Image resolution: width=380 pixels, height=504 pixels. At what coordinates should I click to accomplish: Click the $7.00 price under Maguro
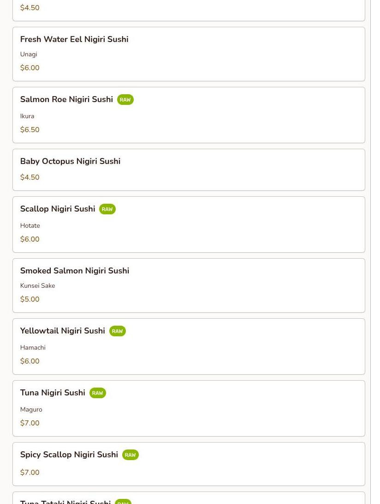pyautogui.click(x=30, y=423)
